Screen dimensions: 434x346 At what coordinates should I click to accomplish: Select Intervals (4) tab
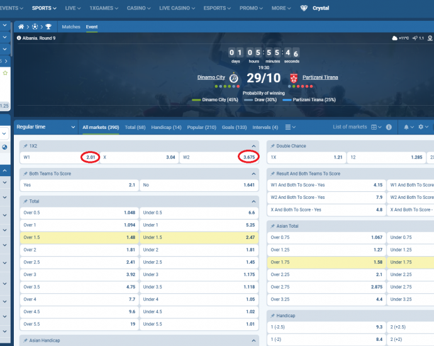point(265,127)
